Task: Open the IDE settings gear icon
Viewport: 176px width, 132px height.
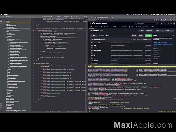Action: pos(87,17)
